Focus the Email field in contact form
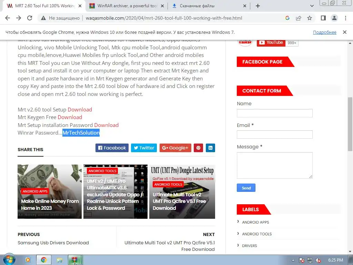The image size is (353, 265). 275,135
